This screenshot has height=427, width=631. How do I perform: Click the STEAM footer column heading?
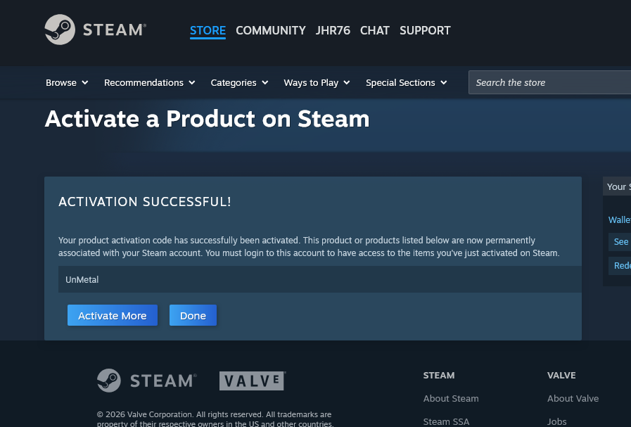point(439,375)
